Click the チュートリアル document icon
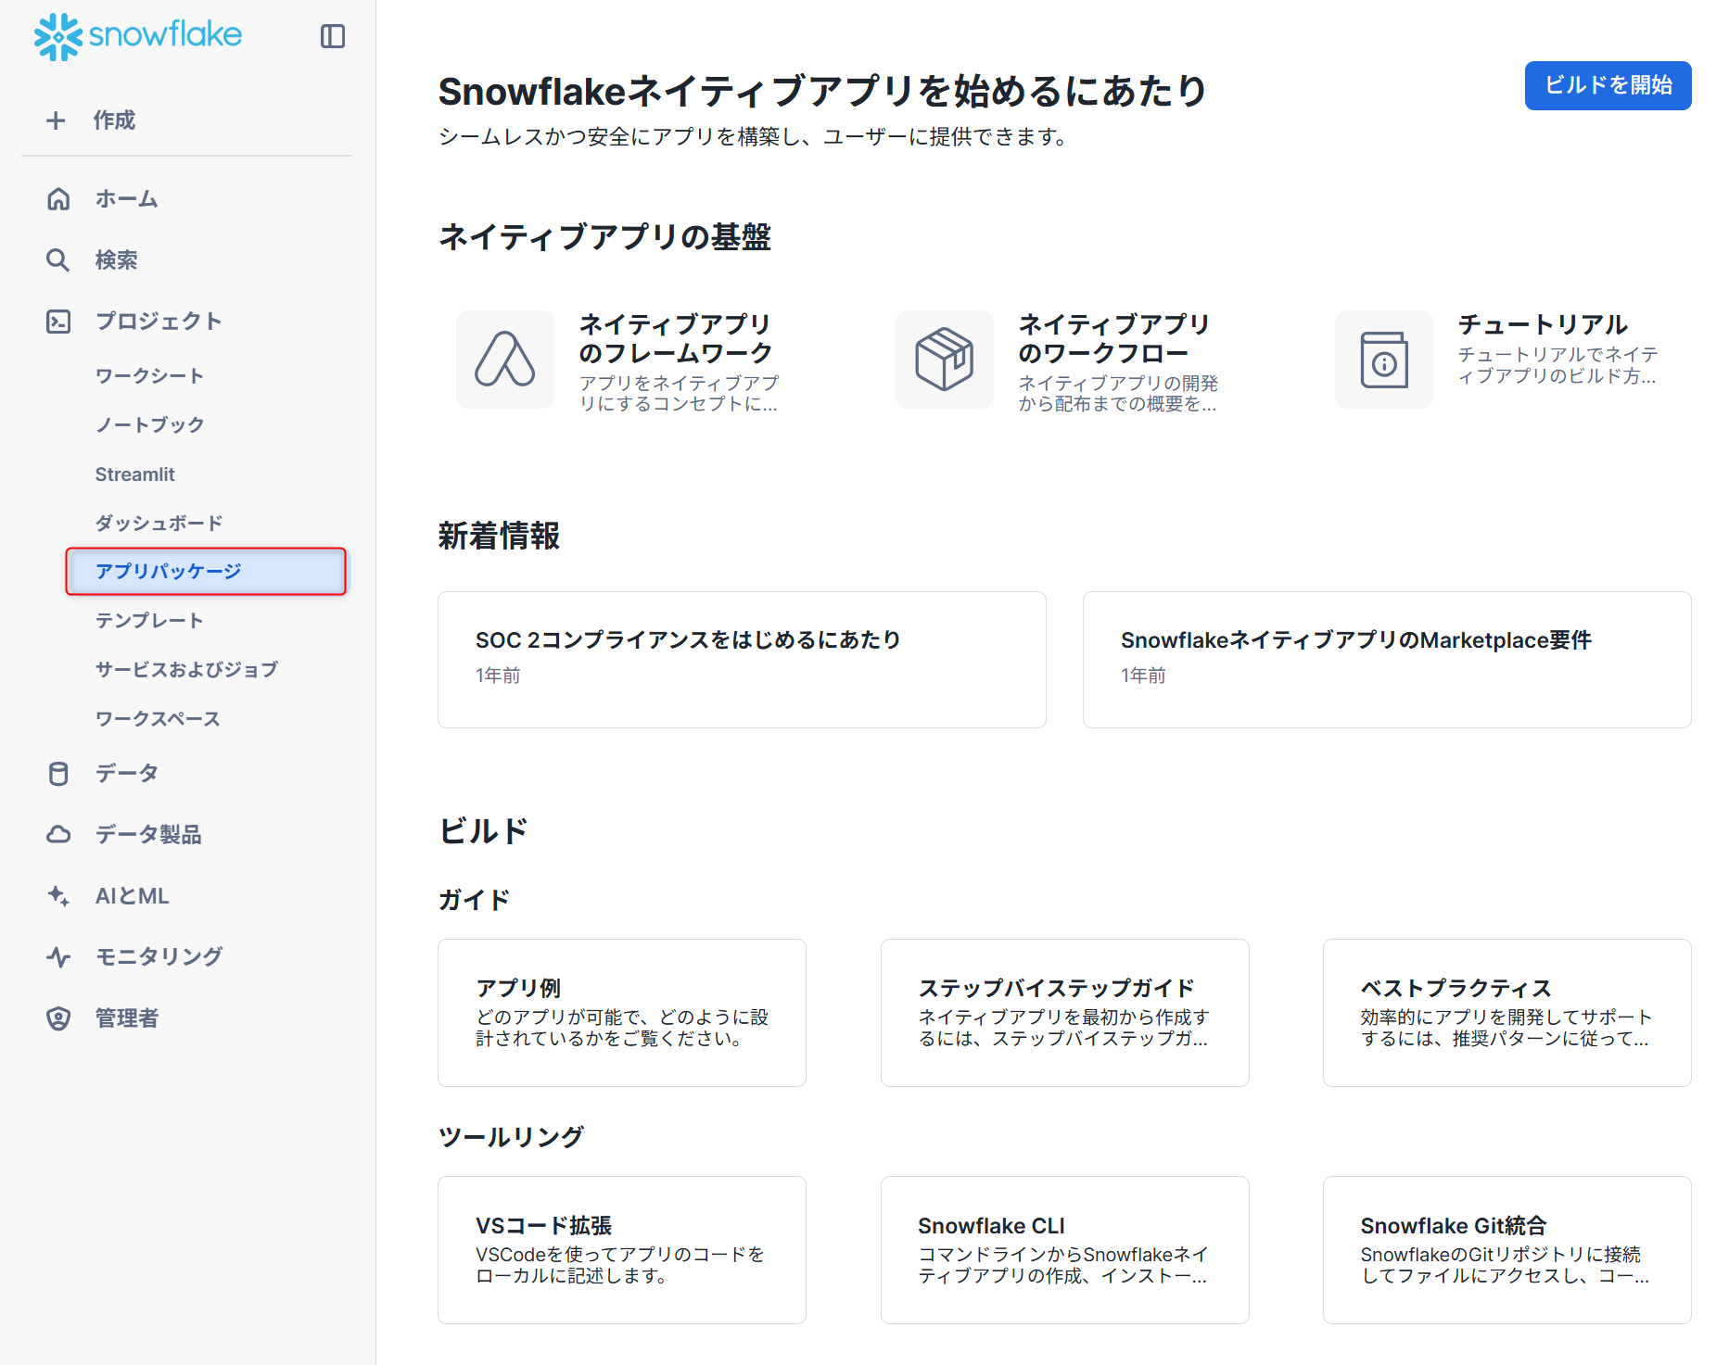Screen dimensions: 1729x1365 pyautogui.click(x=1384, y=360)
